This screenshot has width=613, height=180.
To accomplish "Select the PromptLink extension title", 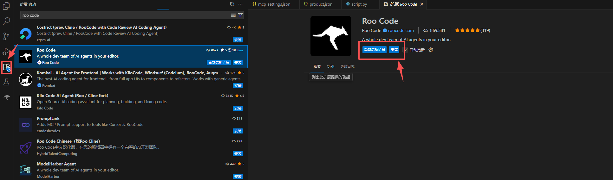I will click(x=48, y=118).
